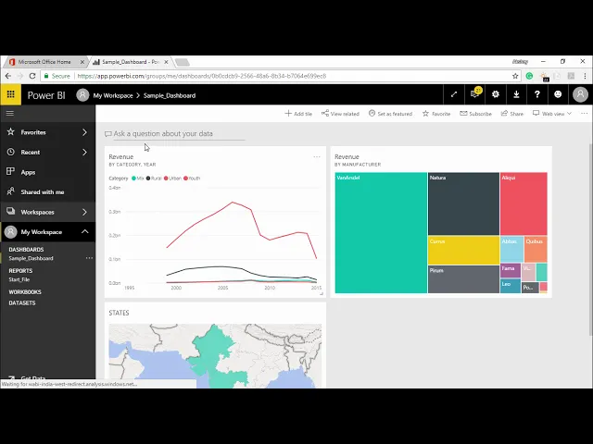Open notifications icon with yellow badge

point(474,94)
